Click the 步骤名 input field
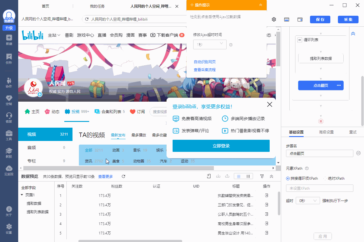The image size is (364, 242). tap(320, 153)
